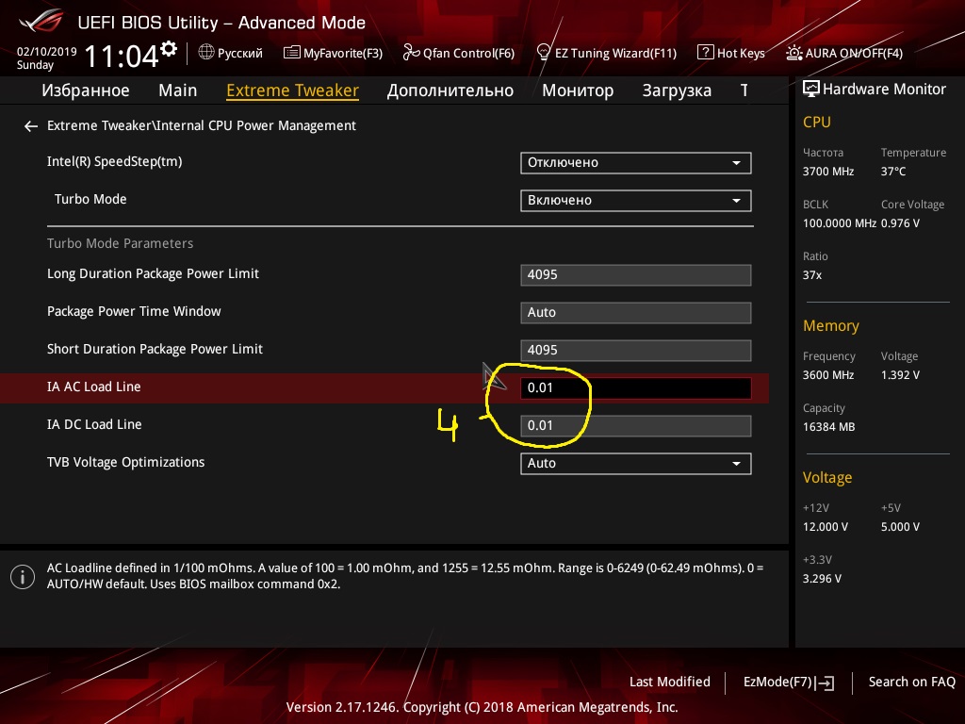Screen dimensions: 965x724
Task: Click the Short Duration Package Power Limit field
Action: [x=636, y=351]
